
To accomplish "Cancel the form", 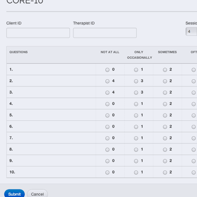I will point(37,193).
